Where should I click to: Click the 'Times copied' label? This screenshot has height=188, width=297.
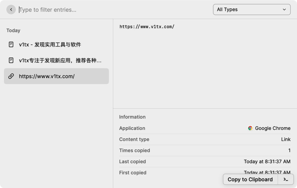tap(135, 151)
